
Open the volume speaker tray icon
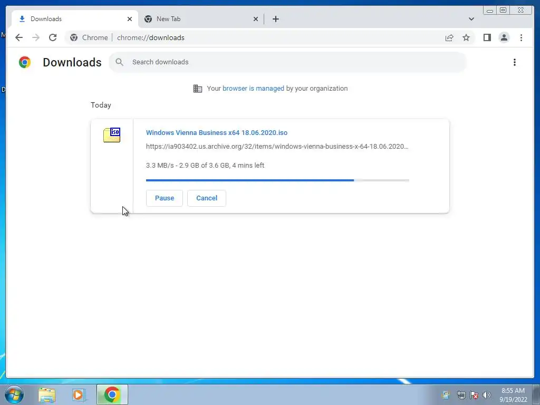(486, 395)
